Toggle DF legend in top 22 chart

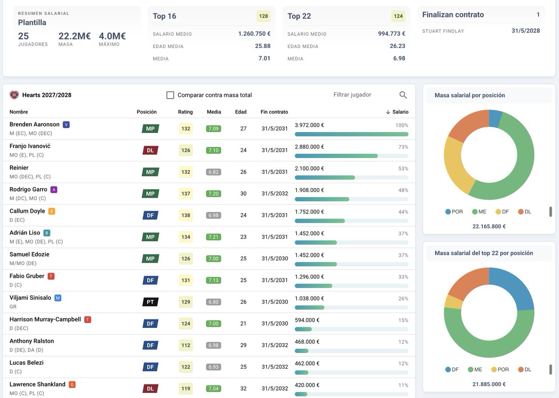click(x=452, y=370)
